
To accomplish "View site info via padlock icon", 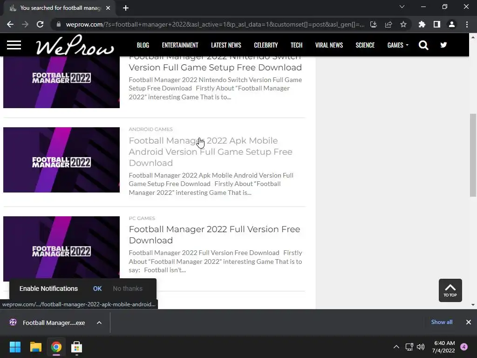I will pyautogui.click(x=59, y=24).
